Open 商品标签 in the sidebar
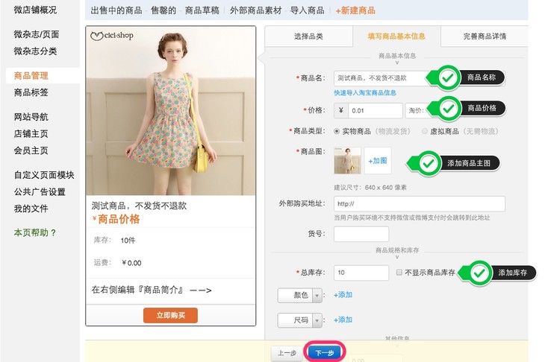 [31, 92]
